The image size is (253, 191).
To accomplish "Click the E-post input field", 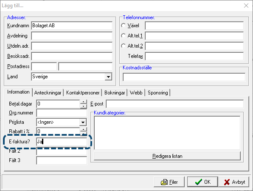I will [x=175, y=104].
